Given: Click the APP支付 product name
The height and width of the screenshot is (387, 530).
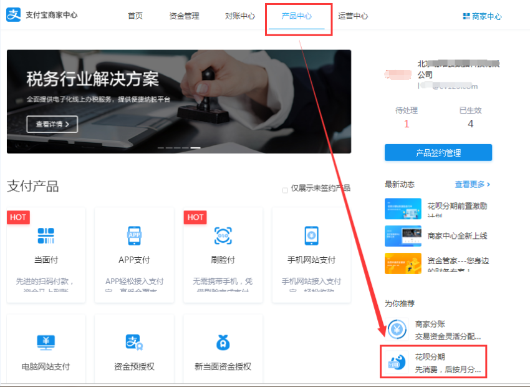Looking at the screenshot, I should pyautogui.click(x=134, y=260).
